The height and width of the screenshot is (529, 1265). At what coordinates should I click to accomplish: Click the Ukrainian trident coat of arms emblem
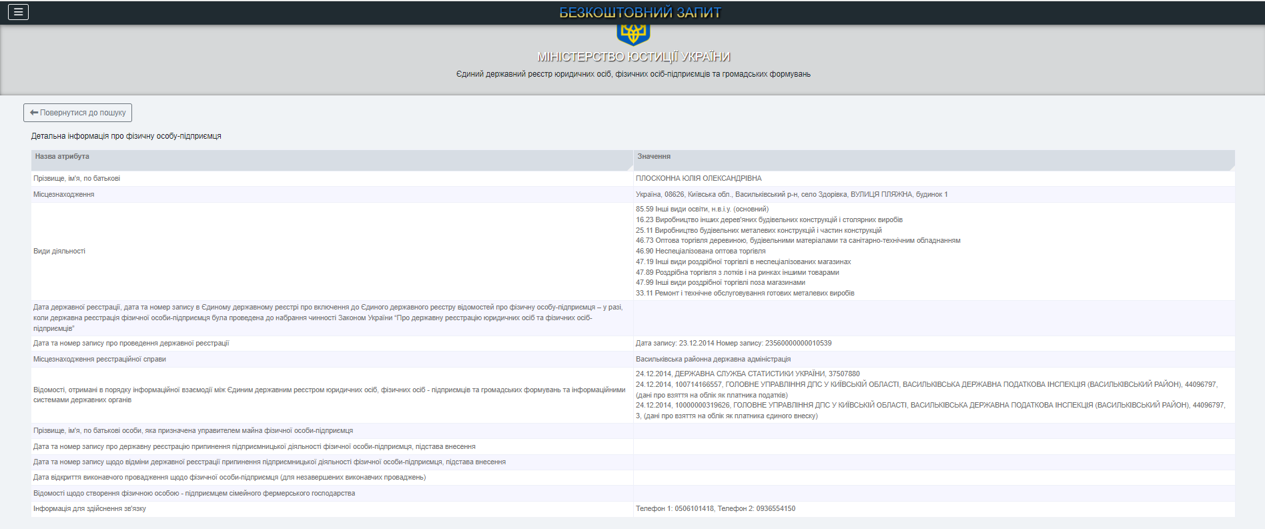pyautogui.click(x=633, y=33)
